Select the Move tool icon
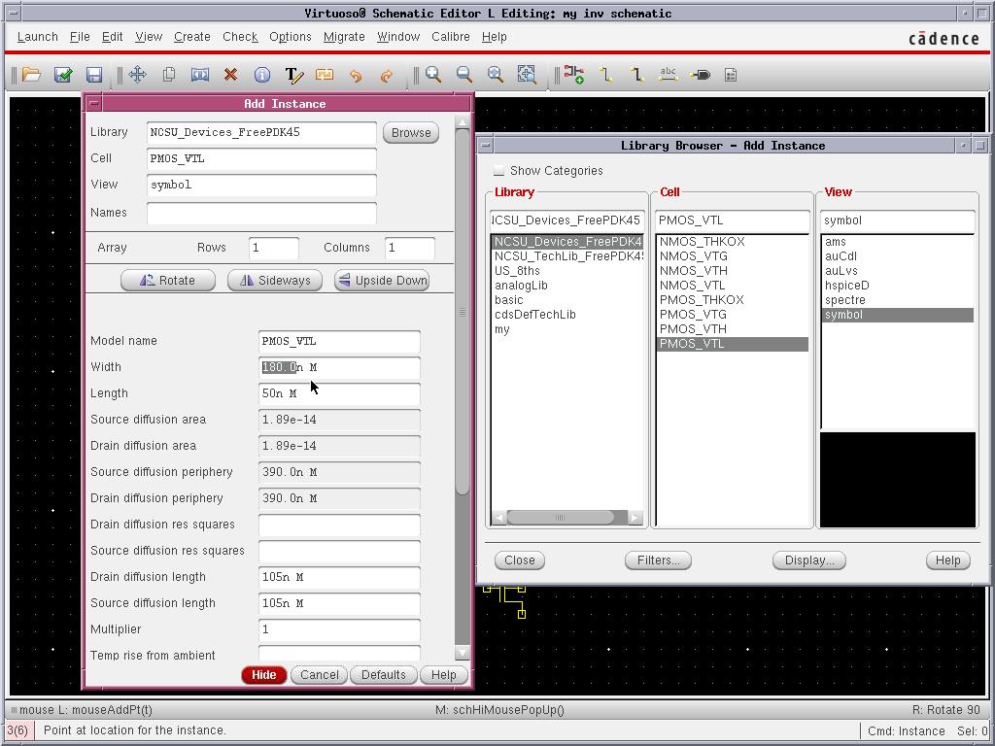995x746 pixels. click(137, 75)
